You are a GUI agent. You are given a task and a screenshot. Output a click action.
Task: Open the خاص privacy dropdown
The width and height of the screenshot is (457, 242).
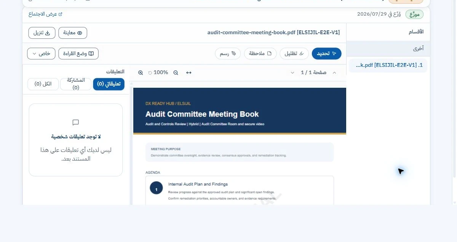(x=41, y=54)
